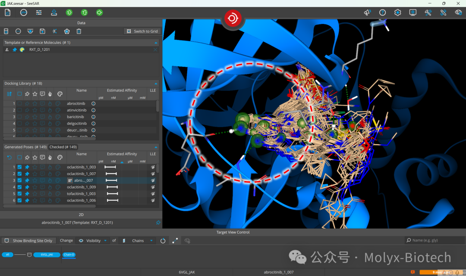Click the palette icon in oclacitinib_1_009 row
The width and height of the screenshot is (466, 276).
point(58,187)
